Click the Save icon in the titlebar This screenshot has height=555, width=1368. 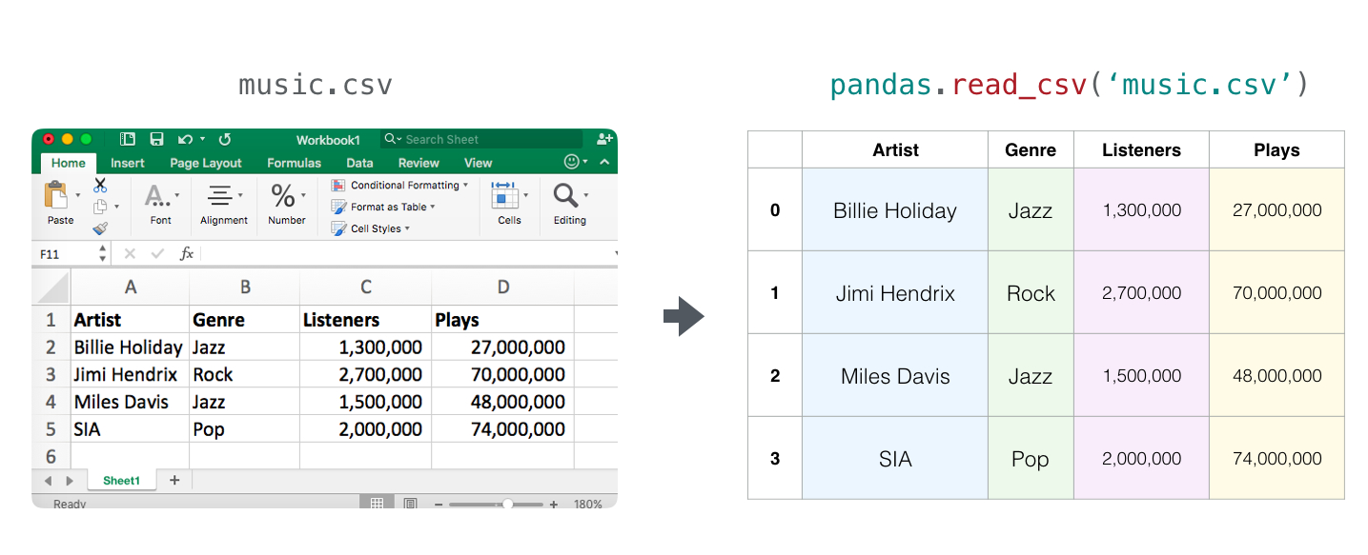[x=156, y=139]
